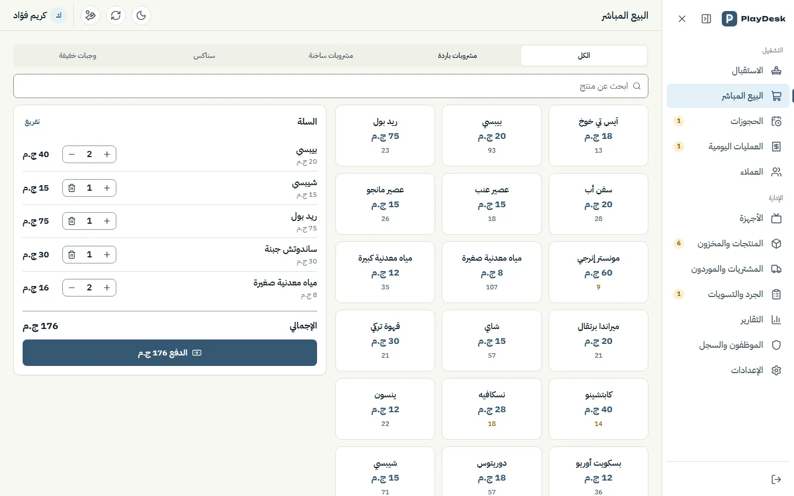Open الجرد والتسويات in the sidebar
794x496 pixels.
point(728,294)
